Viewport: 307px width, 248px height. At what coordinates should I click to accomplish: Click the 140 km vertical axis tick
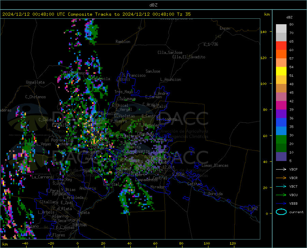(x=264, y=32)
